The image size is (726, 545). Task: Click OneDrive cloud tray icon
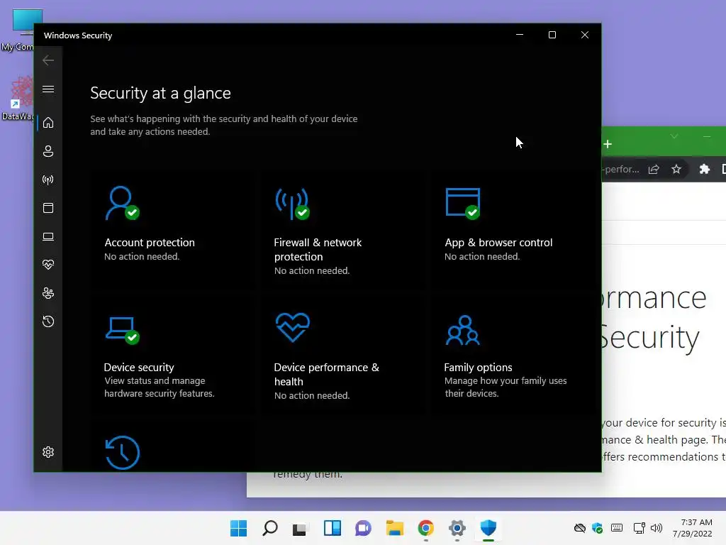point(580,528)
